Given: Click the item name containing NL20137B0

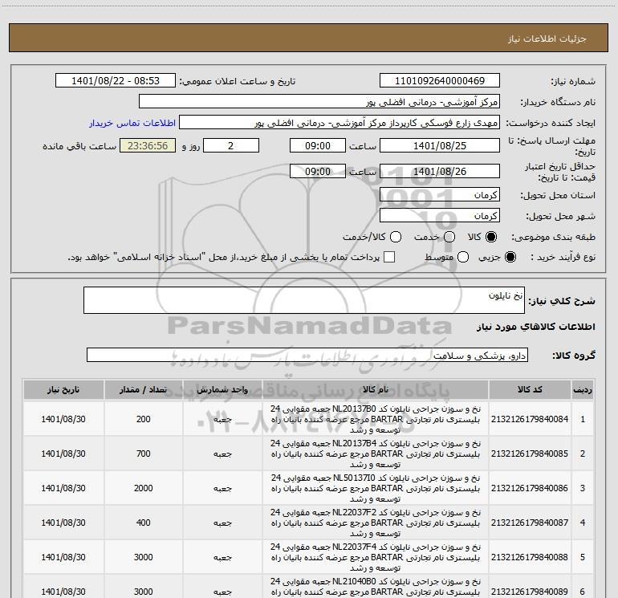Looking at the screenshot, I should [x=376, y=420].
